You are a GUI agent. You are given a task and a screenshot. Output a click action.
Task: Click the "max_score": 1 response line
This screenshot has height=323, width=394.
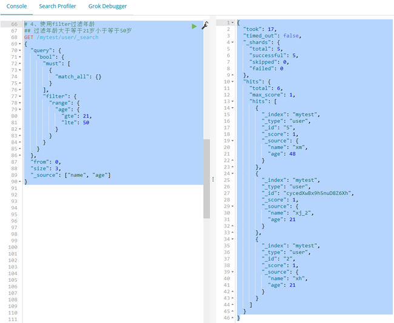point(272,95)
